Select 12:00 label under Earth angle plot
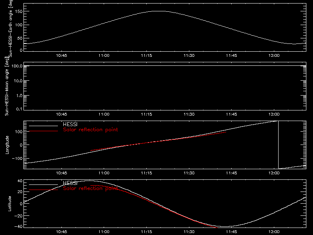Viewport: 313px width, 235px height. [x=274, y=56]
